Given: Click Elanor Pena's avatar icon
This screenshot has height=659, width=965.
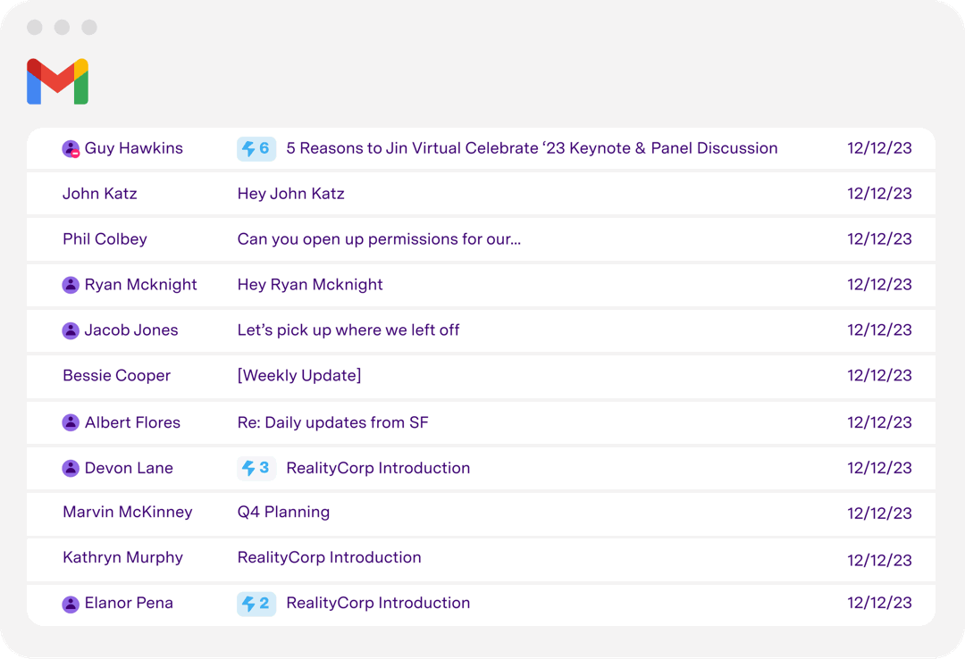Looking at the screenshot, I should (x=71, y=603).
